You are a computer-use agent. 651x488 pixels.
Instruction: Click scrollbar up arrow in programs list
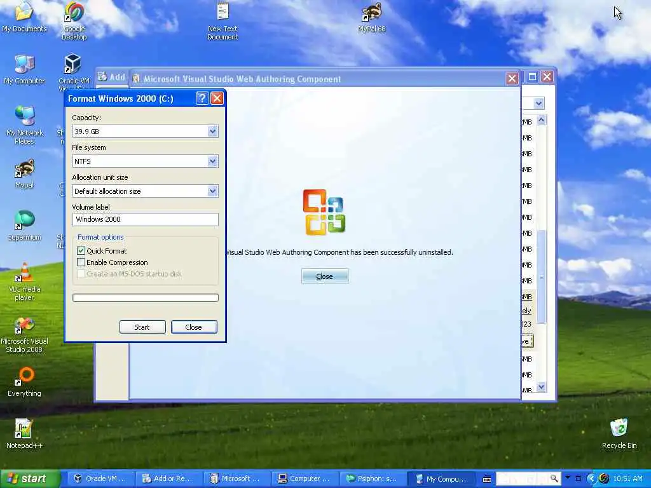541,120
